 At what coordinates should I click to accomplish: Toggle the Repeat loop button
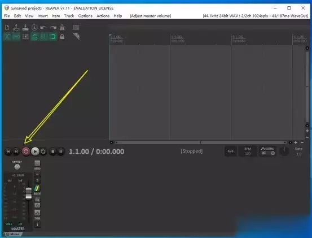tap(43, 152)
